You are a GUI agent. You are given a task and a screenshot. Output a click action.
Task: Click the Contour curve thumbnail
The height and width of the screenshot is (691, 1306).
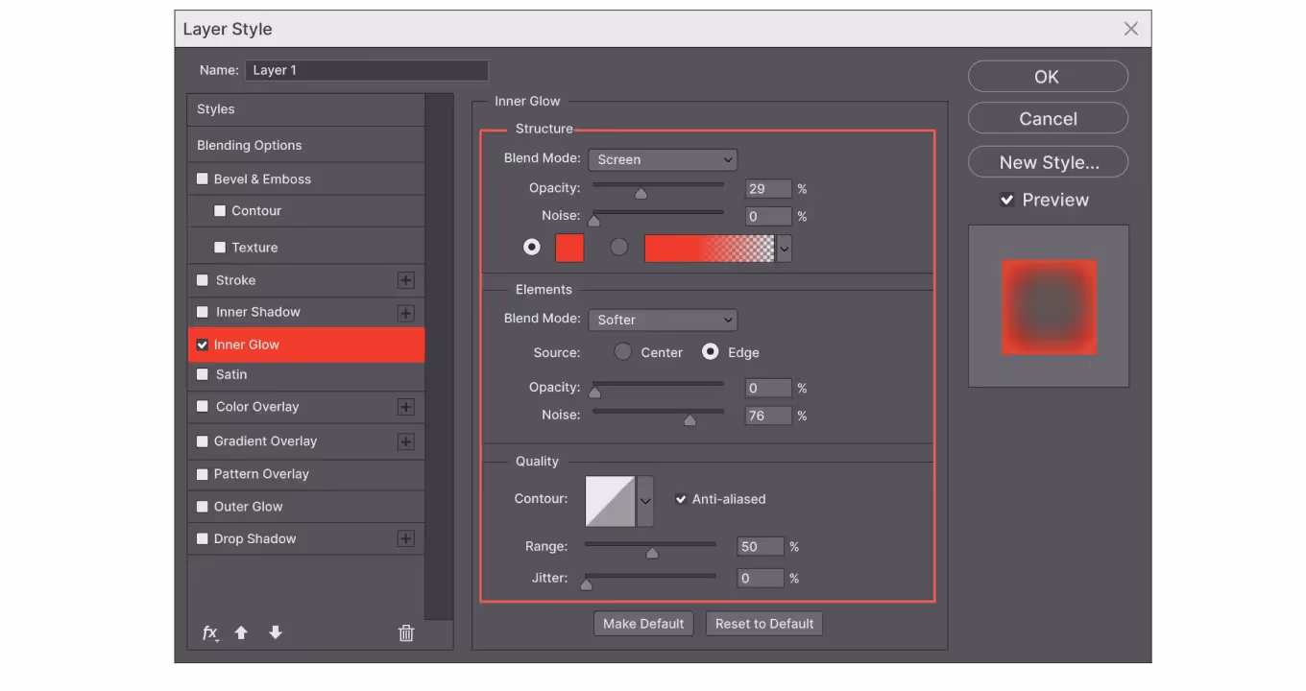pos(611,501)
